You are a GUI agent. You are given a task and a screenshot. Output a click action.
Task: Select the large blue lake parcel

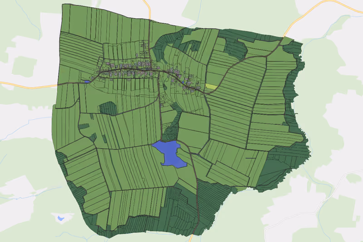click(171, 154)
